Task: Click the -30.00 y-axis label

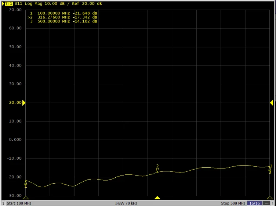Action: click(14, 196)
